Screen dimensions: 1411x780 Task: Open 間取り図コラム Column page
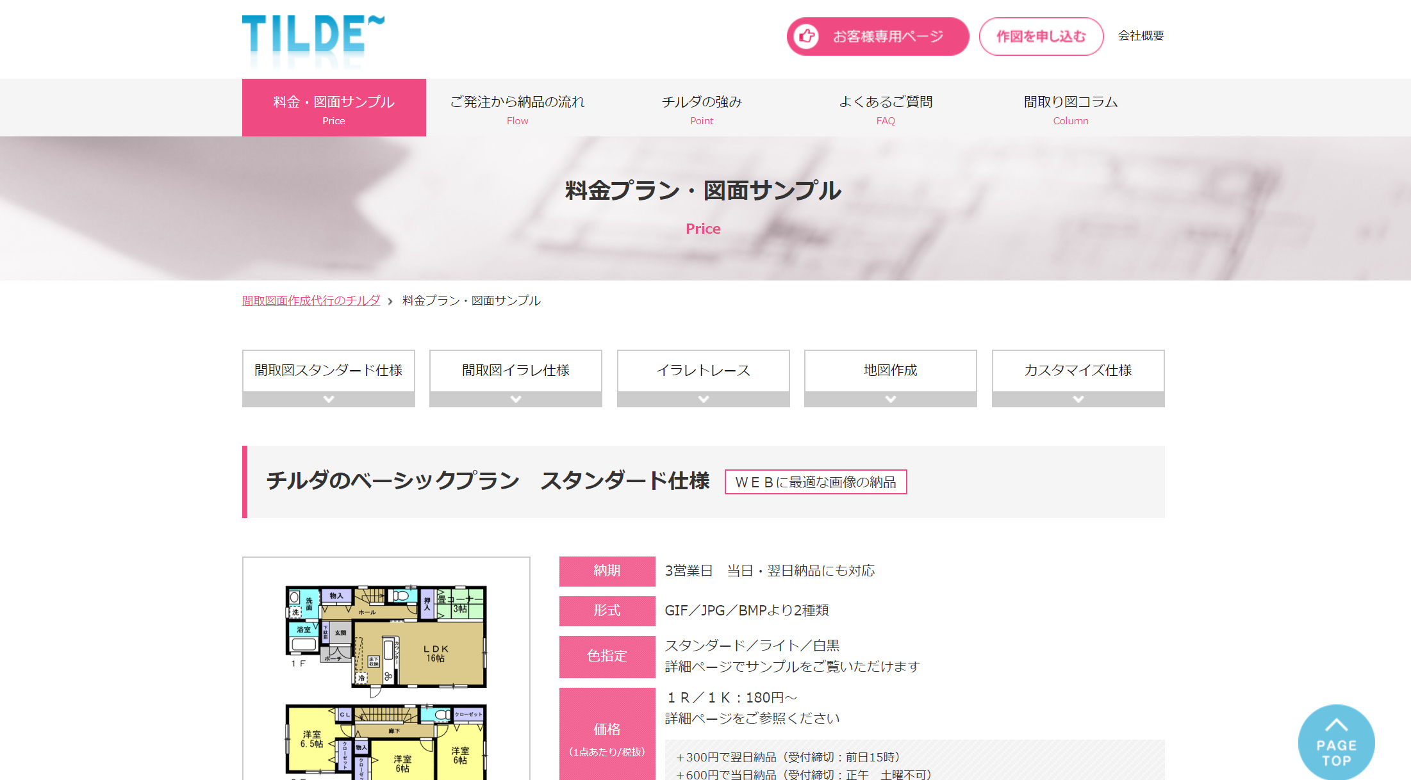click(1070, 108)
